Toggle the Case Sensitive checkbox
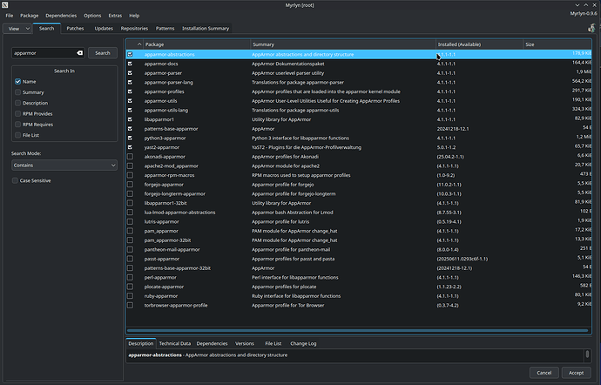This screenshot has width=601, height=385. coord(15,180)
